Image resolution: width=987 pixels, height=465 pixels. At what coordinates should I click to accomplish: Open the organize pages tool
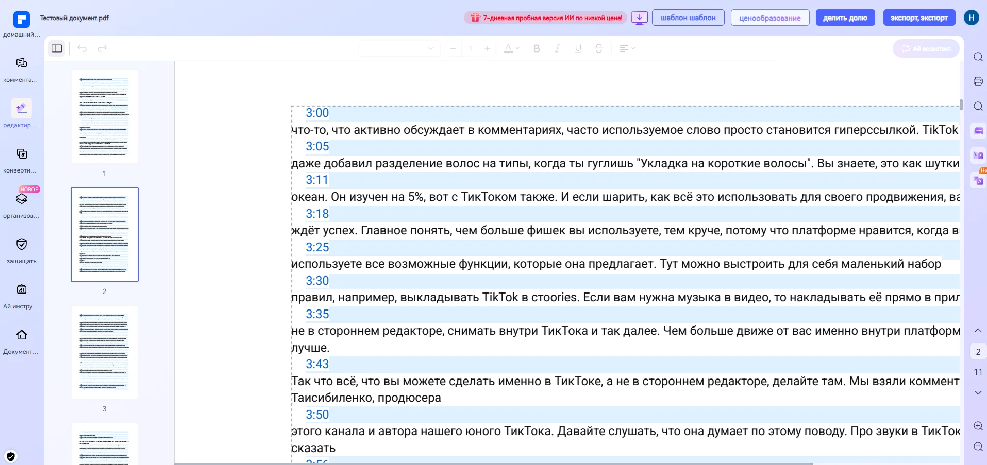click(x=22, y=199)
